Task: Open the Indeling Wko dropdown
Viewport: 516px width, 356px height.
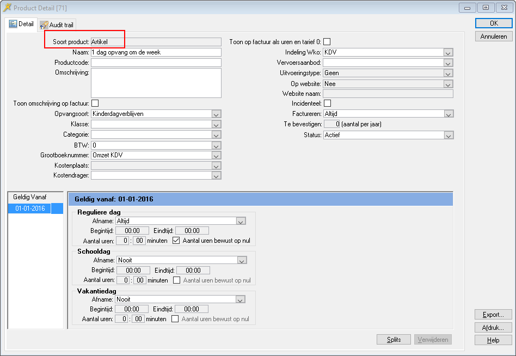Action: click(x=448, y=52)
